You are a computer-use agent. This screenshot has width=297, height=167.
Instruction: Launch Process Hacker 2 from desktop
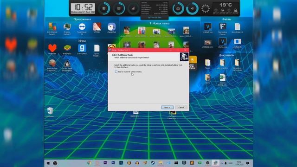[x=67, y=29]
